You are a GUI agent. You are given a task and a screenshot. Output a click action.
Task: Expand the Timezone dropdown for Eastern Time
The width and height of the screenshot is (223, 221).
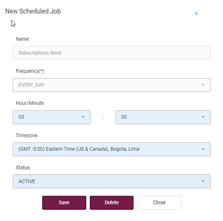tap(112, 149)
